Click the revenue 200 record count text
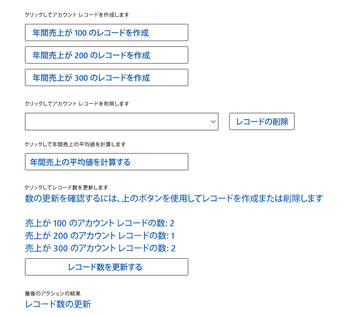This screenshot has height=315, width=354. pos(100,236)
